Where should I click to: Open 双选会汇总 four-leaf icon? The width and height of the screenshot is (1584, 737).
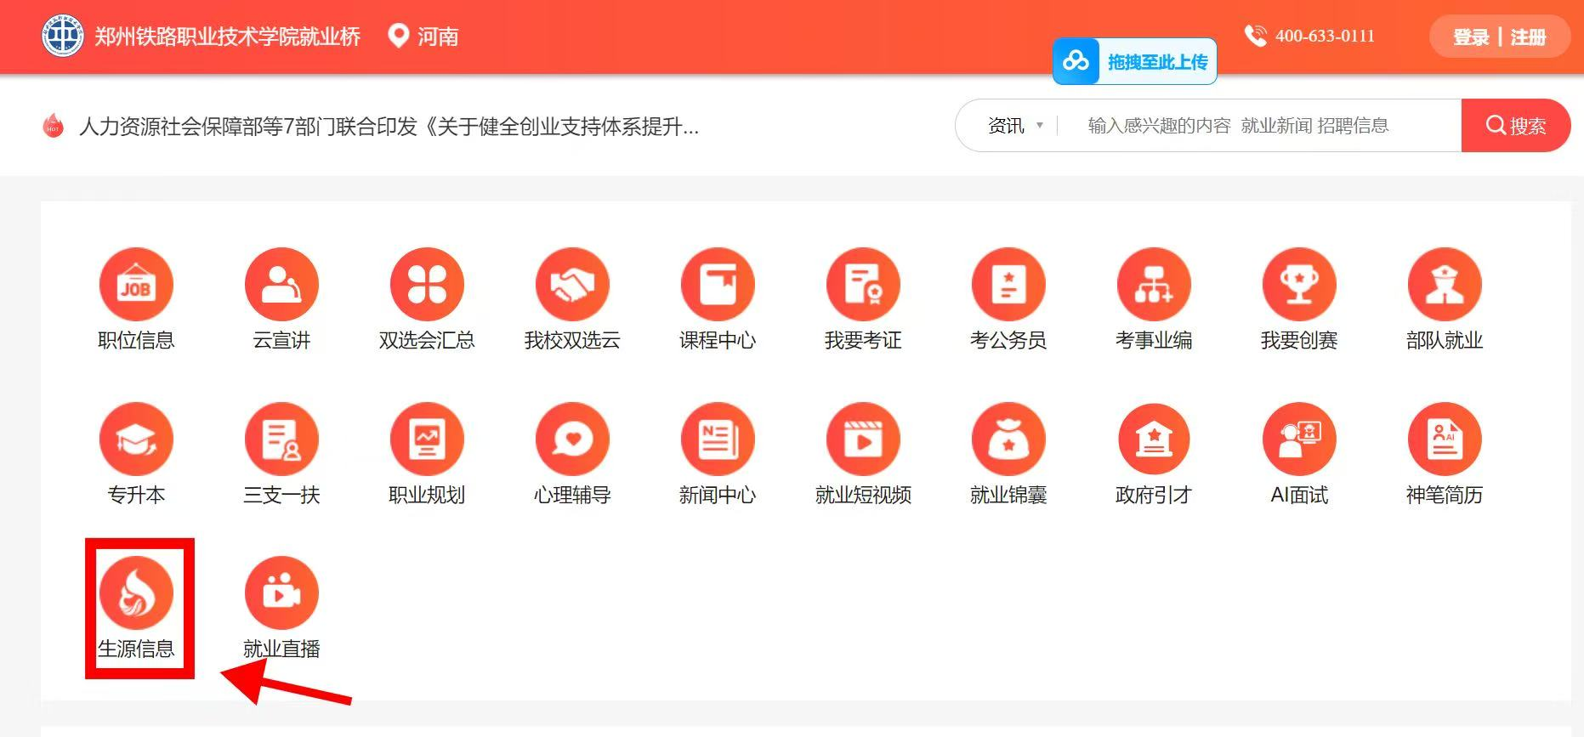[x=427, y=285]
